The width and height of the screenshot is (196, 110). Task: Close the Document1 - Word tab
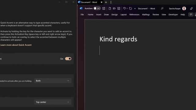click(101, 2)
